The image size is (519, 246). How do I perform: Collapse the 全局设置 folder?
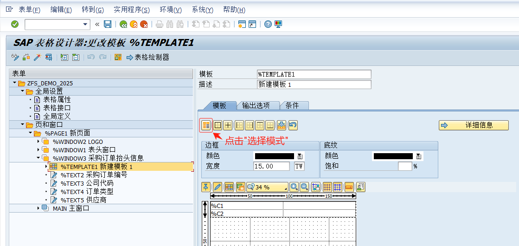(23, 91)
